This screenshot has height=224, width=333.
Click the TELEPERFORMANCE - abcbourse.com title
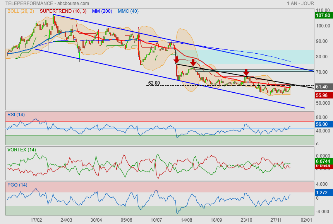click(48, 3)
